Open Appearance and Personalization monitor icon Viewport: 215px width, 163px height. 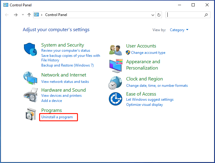(116, 66)
